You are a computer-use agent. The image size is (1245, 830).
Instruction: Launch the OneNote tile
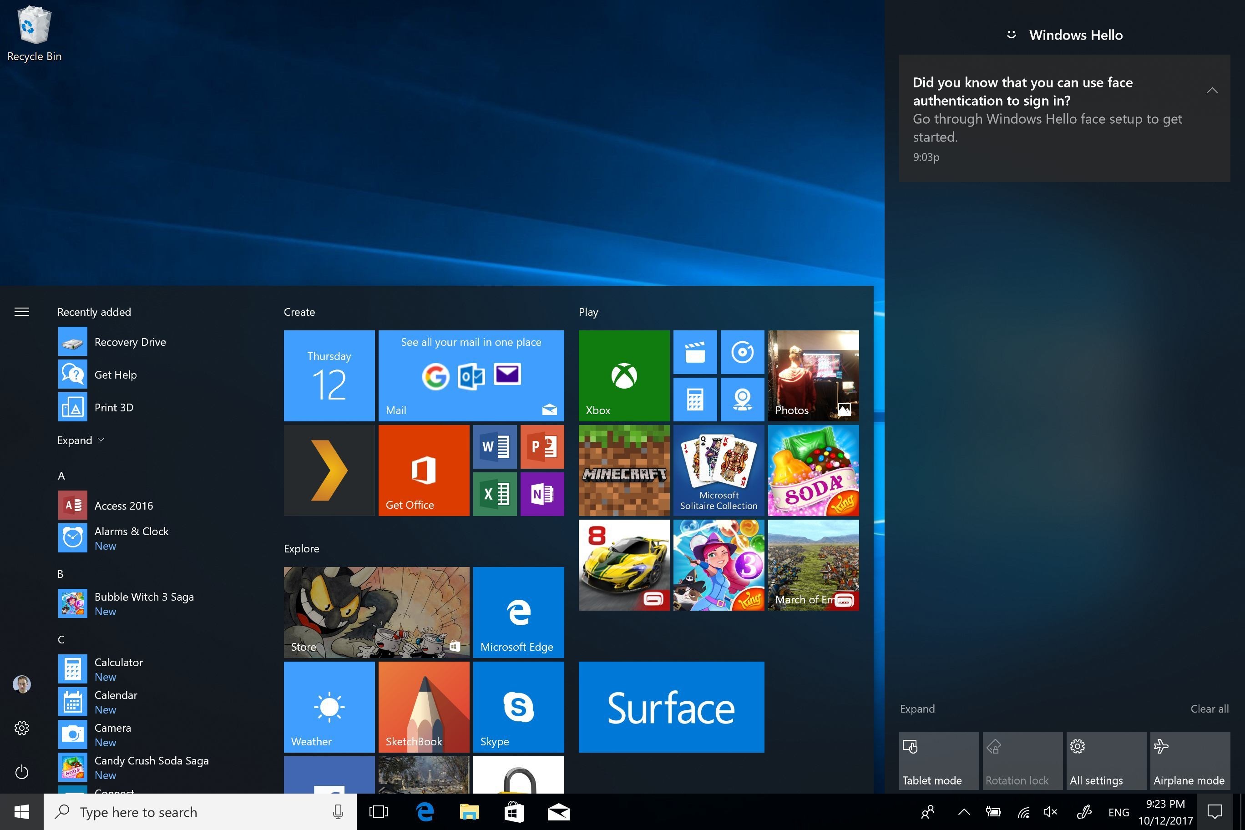pos(542,494)
